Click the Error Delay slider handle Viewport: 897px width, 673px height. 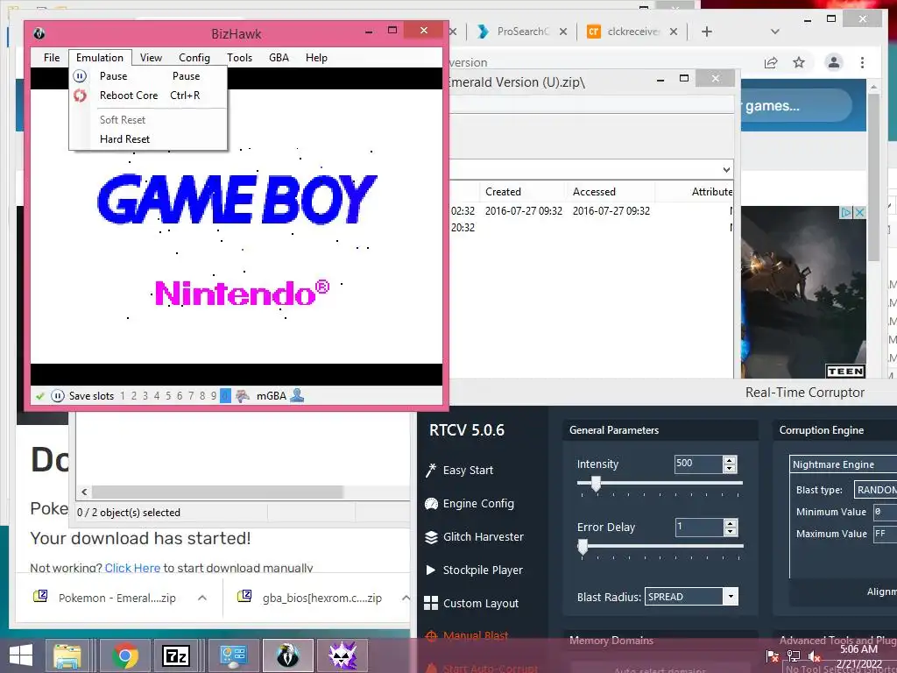(583, 547)
